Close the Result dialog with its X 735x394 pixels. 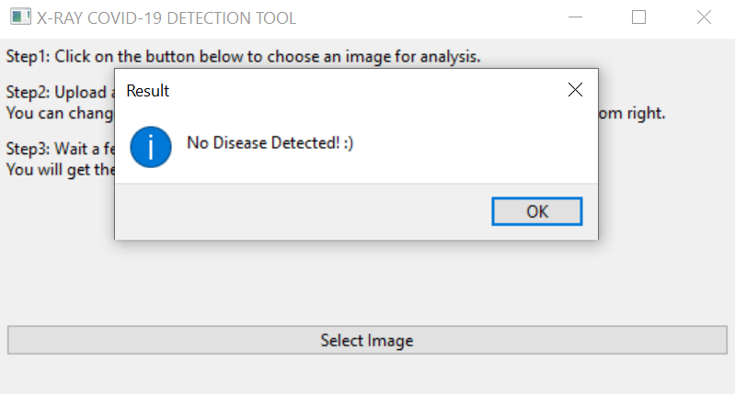[576, 90]
